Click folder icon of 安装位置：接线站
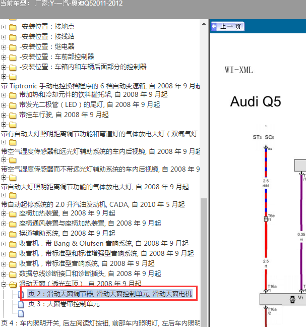 (x=13, y=37)
